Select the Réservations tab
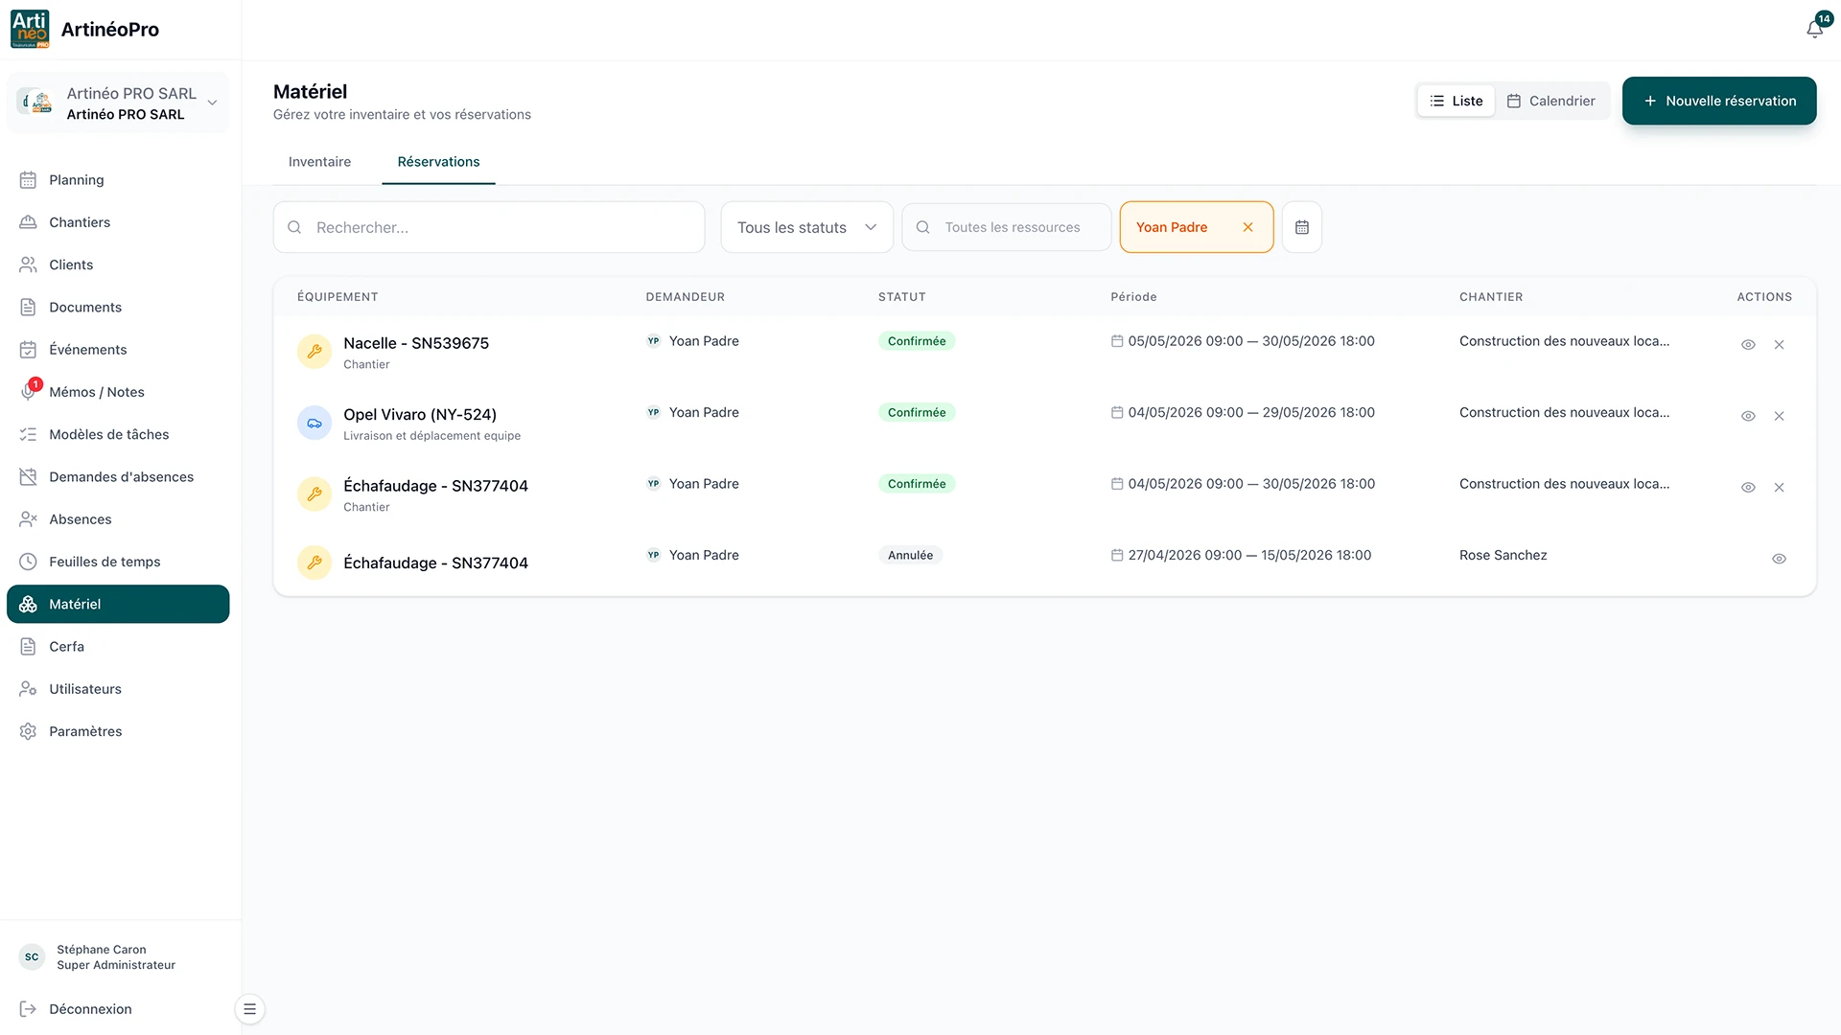Image resolution: width=1841 pixels, height=1035 pixels. tap(438, 162)
